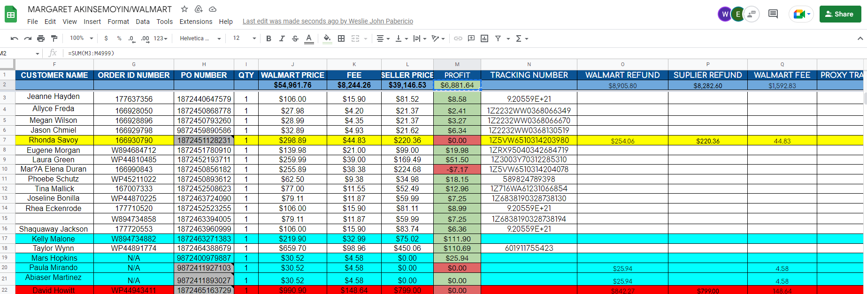Collapse the toolbar with the up chevron
867x294 pixels.
pos(860,38)
